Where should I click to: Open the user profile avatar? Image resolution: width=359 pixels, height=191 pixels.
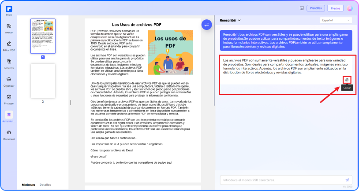pos(350,8)
